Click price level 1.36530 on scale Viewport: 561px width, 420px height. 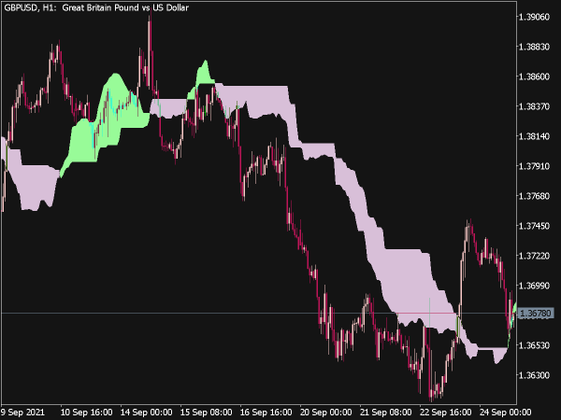[534, 345]
